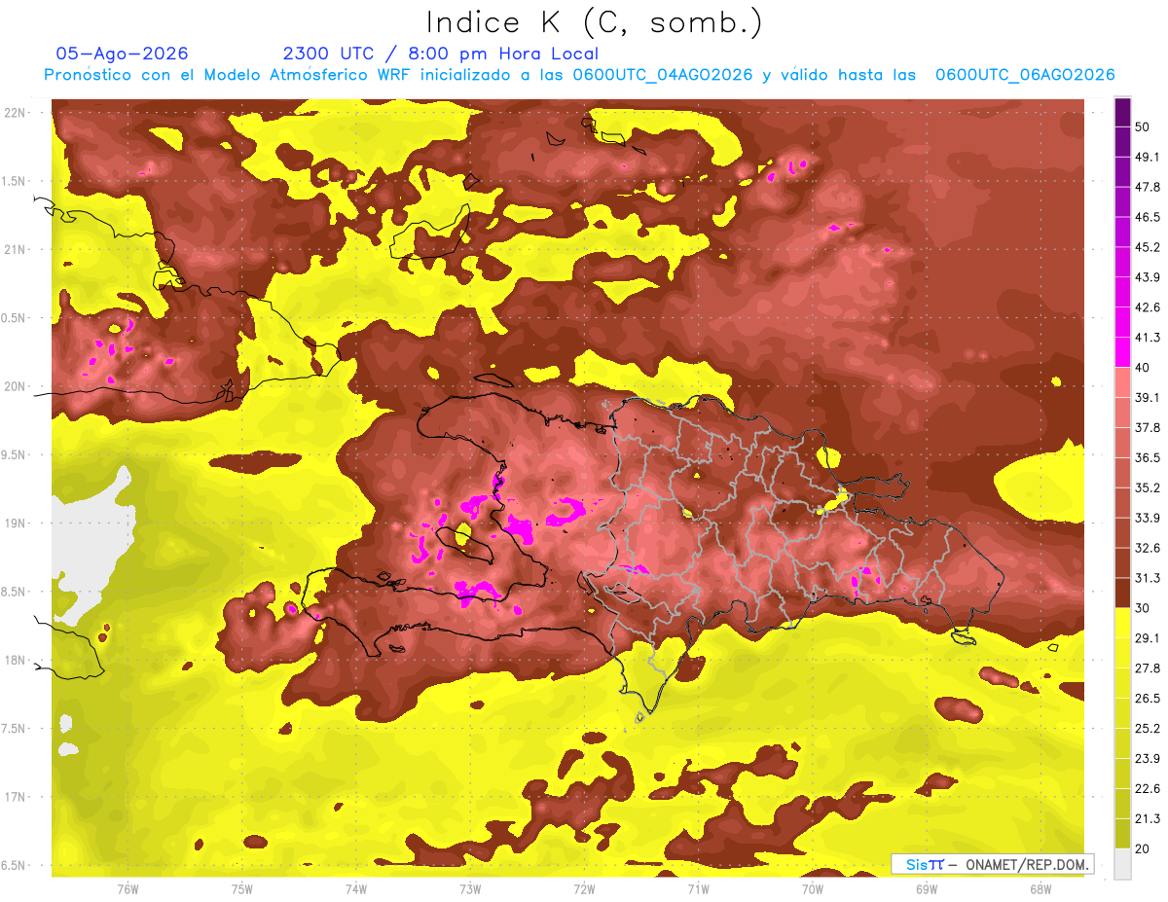Pick the olive color bar segment between 20 and 21.3
Image resolution: width=1168 pixels, height=902 pixels.
pos(1122,834)
